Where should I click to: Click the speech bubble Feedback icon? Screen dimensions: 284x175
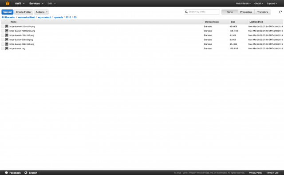pyautogui.click(x=6, y=173)
